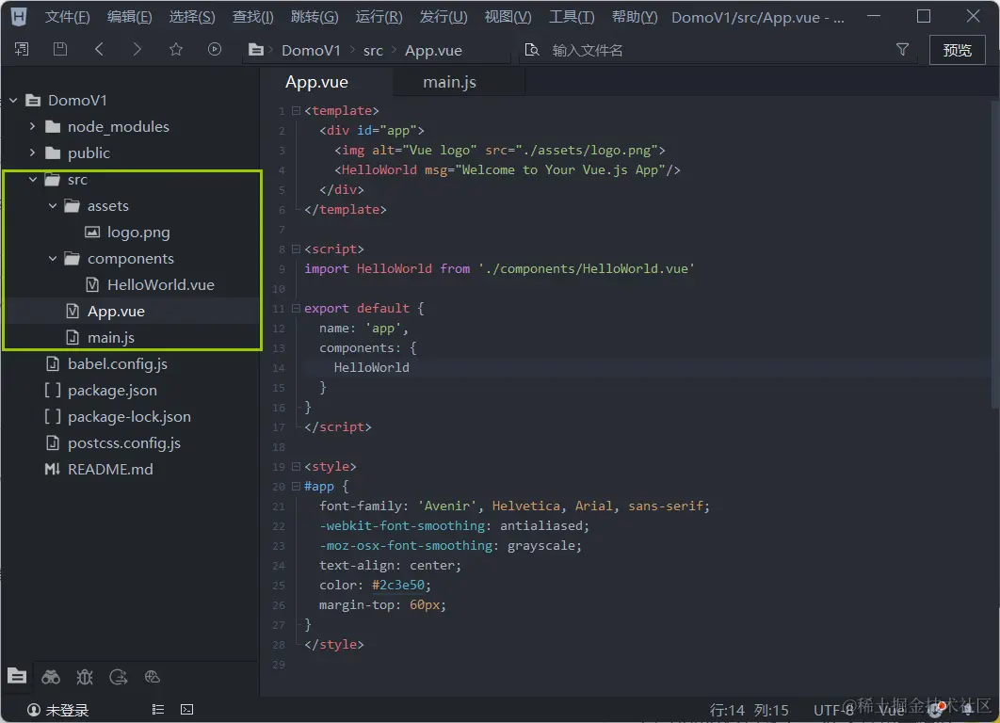Screen dimensions: 1000x723
Task: Collapse the src folder
Action: (33, 179)
